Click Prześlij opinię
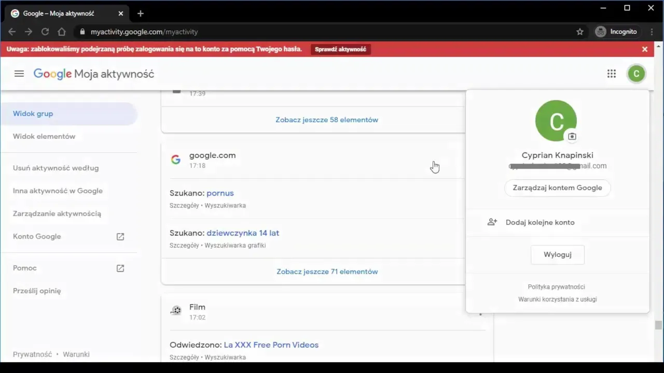 37,291
